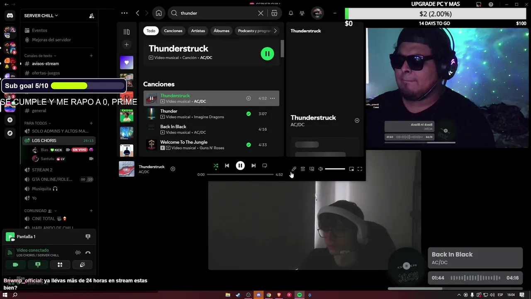Go back in Spotify navigation
The width and height of the screenshot is (531, 299).
coord(138,13)
